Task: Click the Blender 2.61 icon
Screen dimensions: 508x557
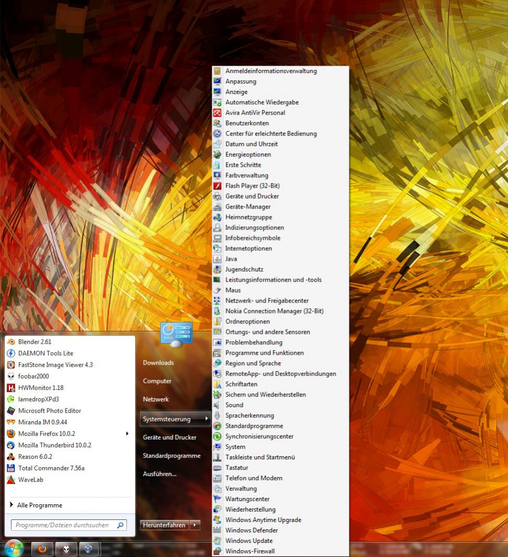Action: [x=11, y=342]
